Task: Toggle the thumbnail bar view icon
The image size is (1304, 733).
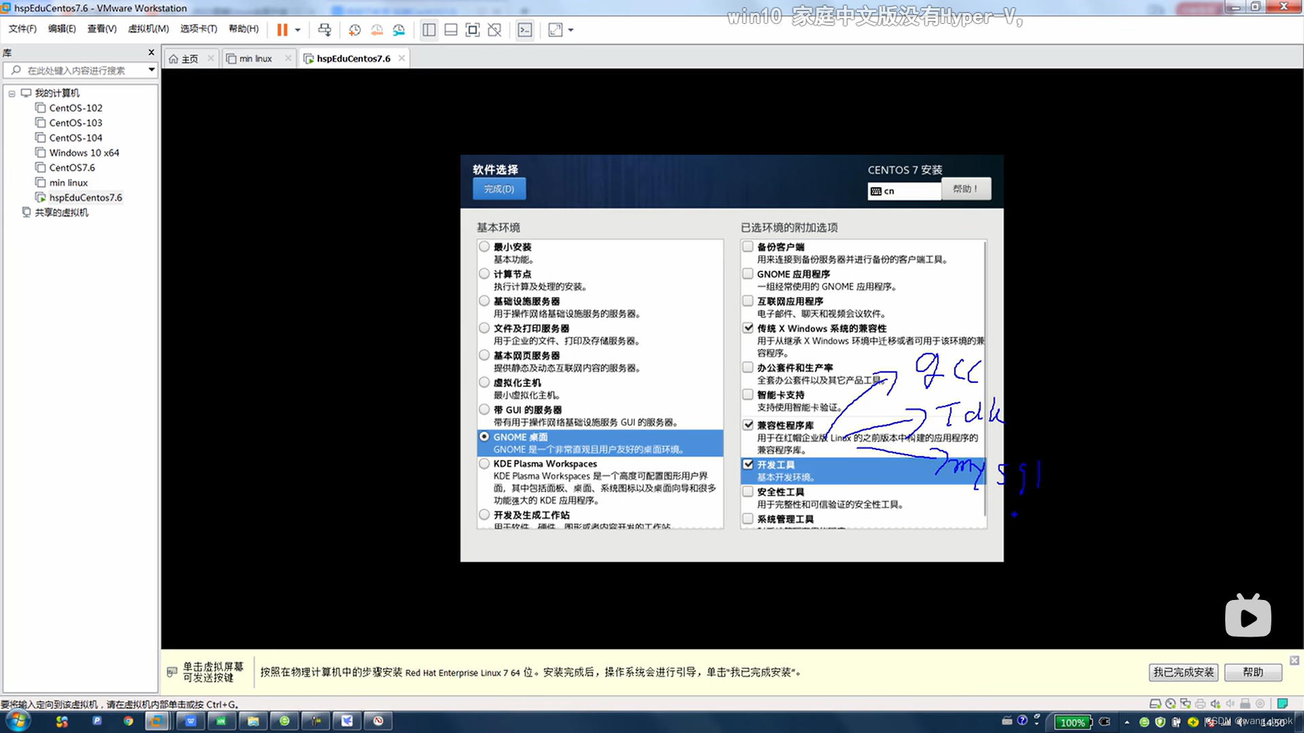Action: (451, 30)
